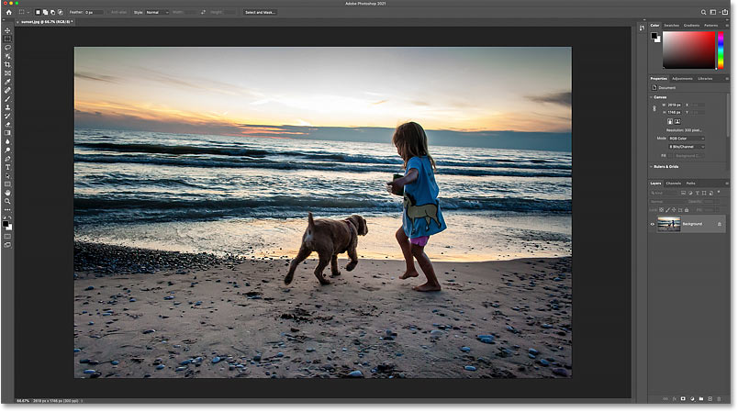Click the Home icon in options bar
The image size is (738, 412).
point(8,12)
